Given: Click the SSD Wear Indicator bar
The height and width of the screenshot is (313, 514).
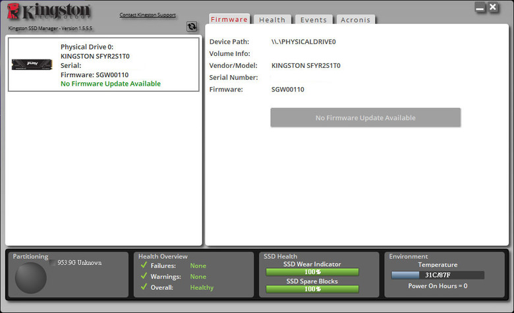Looking at the screenshot, I should [312, 271].
